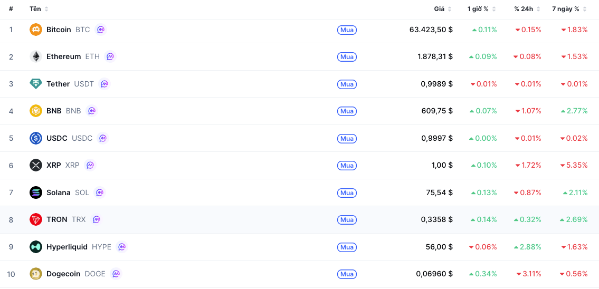Sort by the # rank column

click(x=11, y=9)
